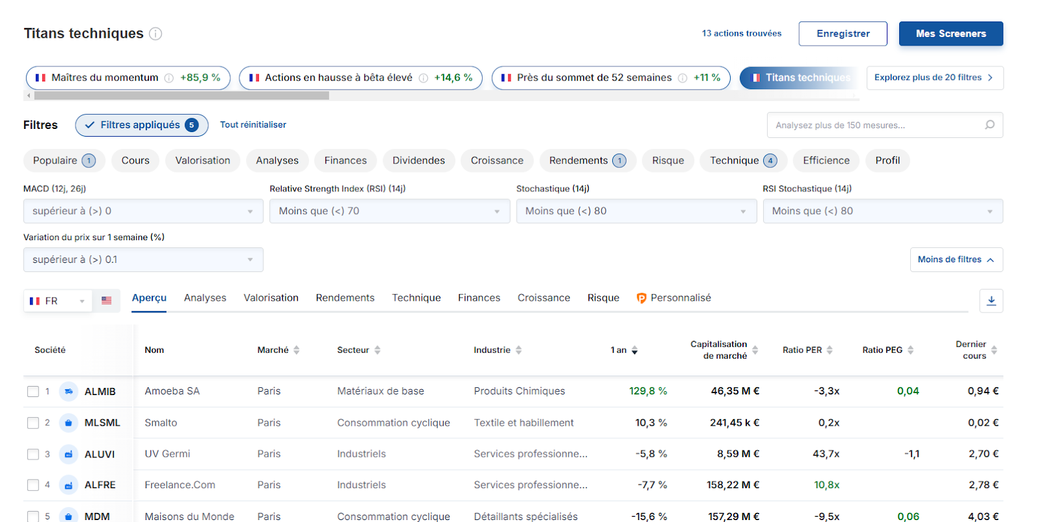Open the Profil filter category

pos(887,161)
